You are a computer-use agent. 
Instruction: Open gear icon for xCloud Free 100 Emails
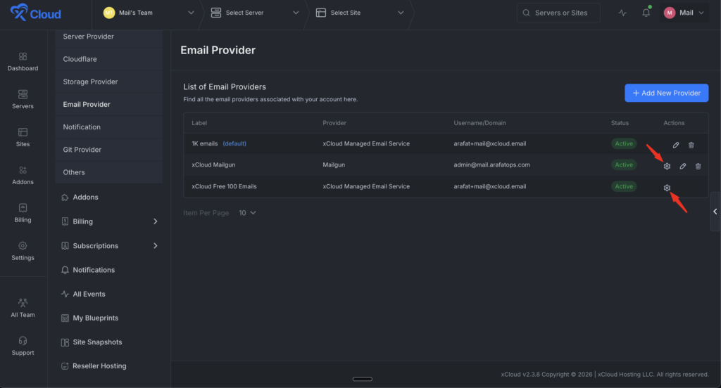[667, 188]
